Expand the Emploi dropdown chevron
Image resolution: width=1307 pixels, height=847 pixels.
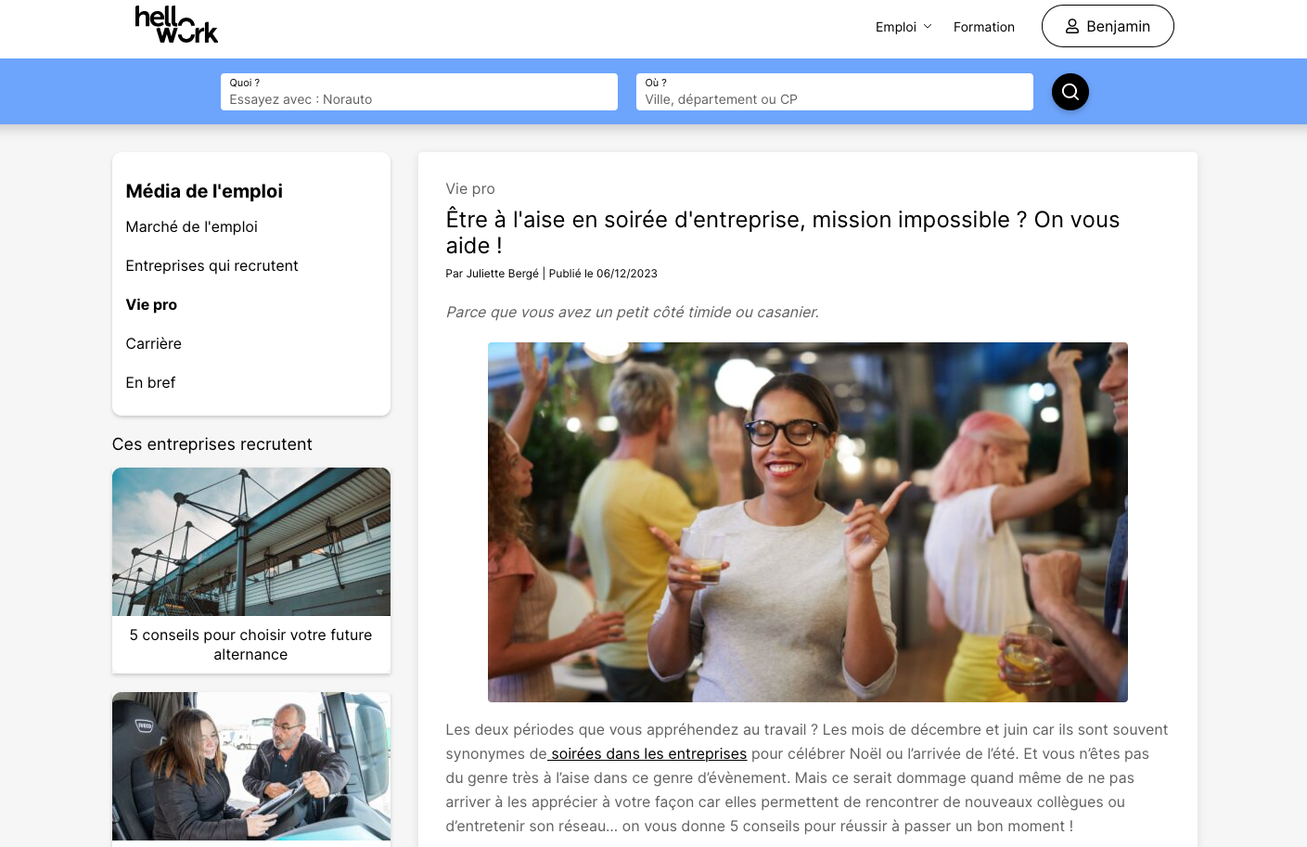(927, 27)
